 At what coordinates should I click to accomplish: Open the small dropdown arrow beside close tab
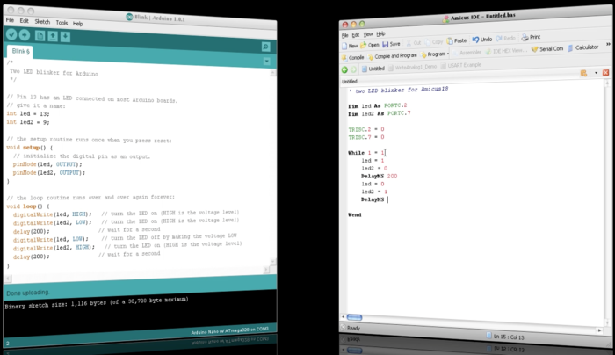[x=596, y=73]
